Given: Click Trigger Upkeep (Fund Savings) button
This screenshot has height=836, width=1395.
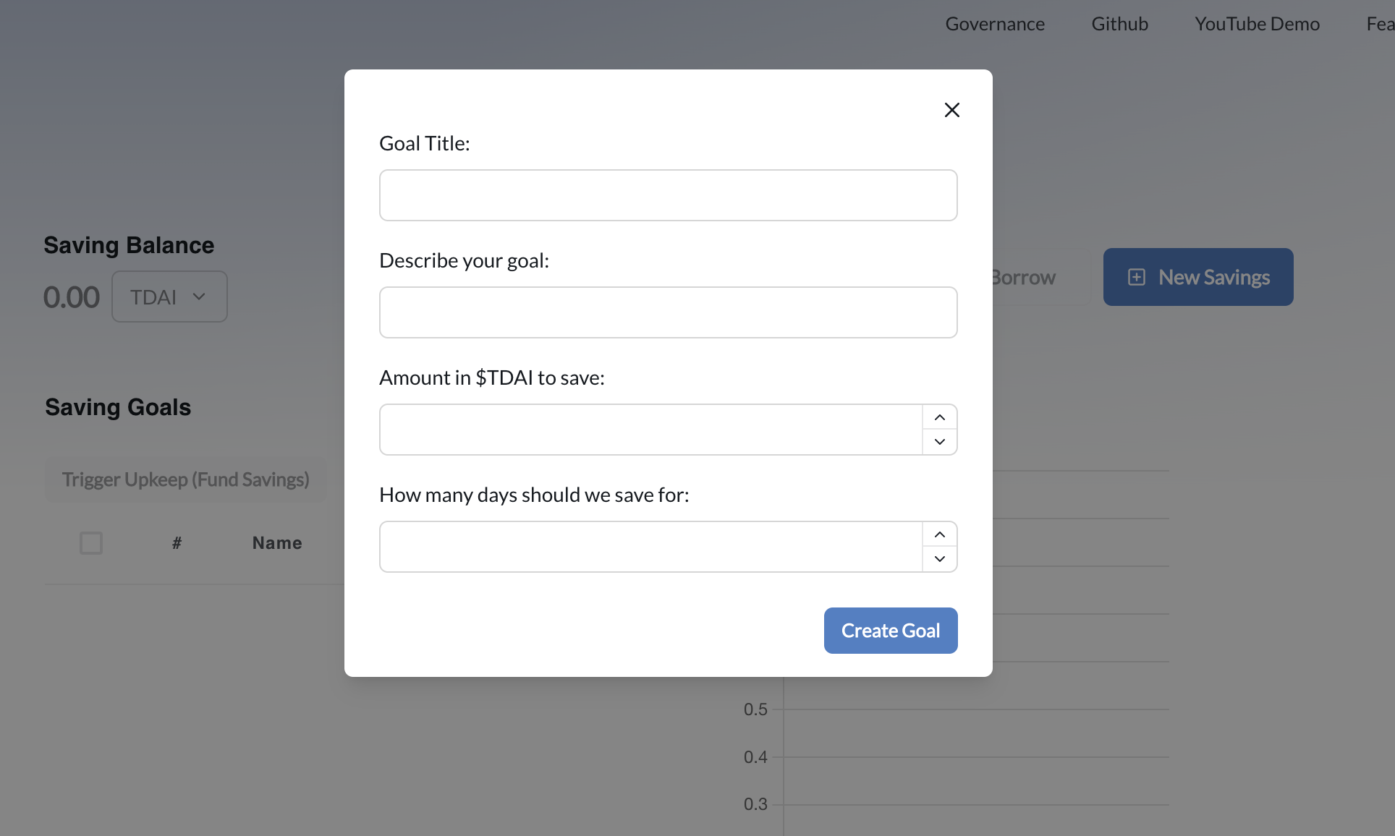Looking at the screenshot, I should (x=186, y=479).
